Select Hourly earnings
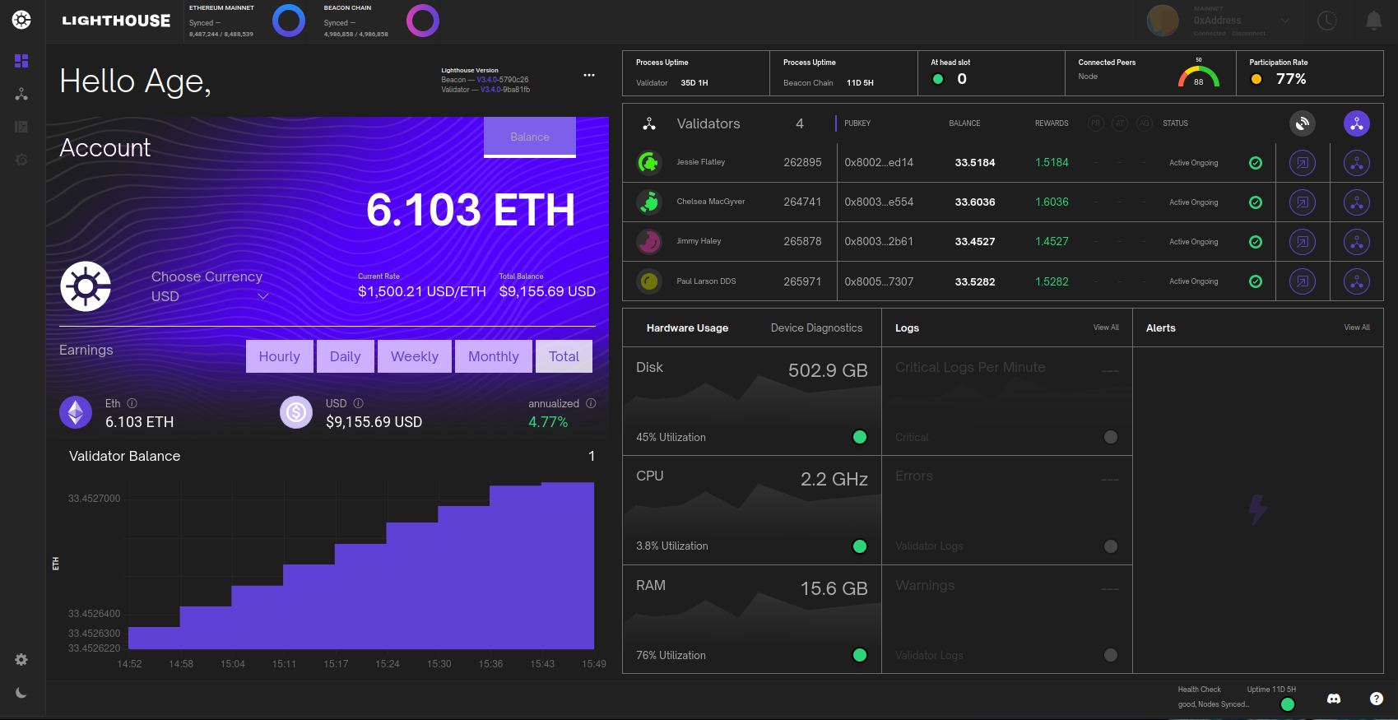 point(280,356)
